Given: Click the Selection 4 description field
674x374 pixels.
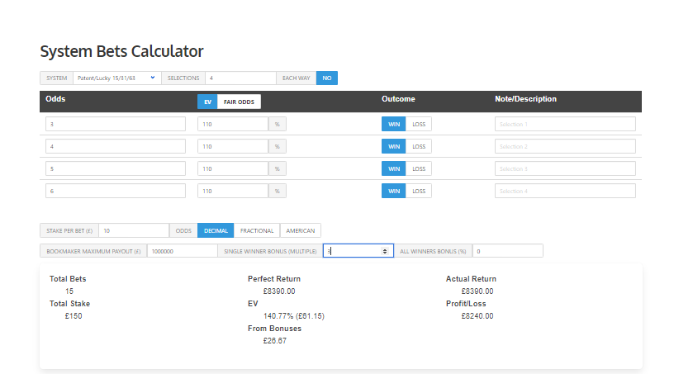Looking at the screenshot, I should [x=565, y=191].
